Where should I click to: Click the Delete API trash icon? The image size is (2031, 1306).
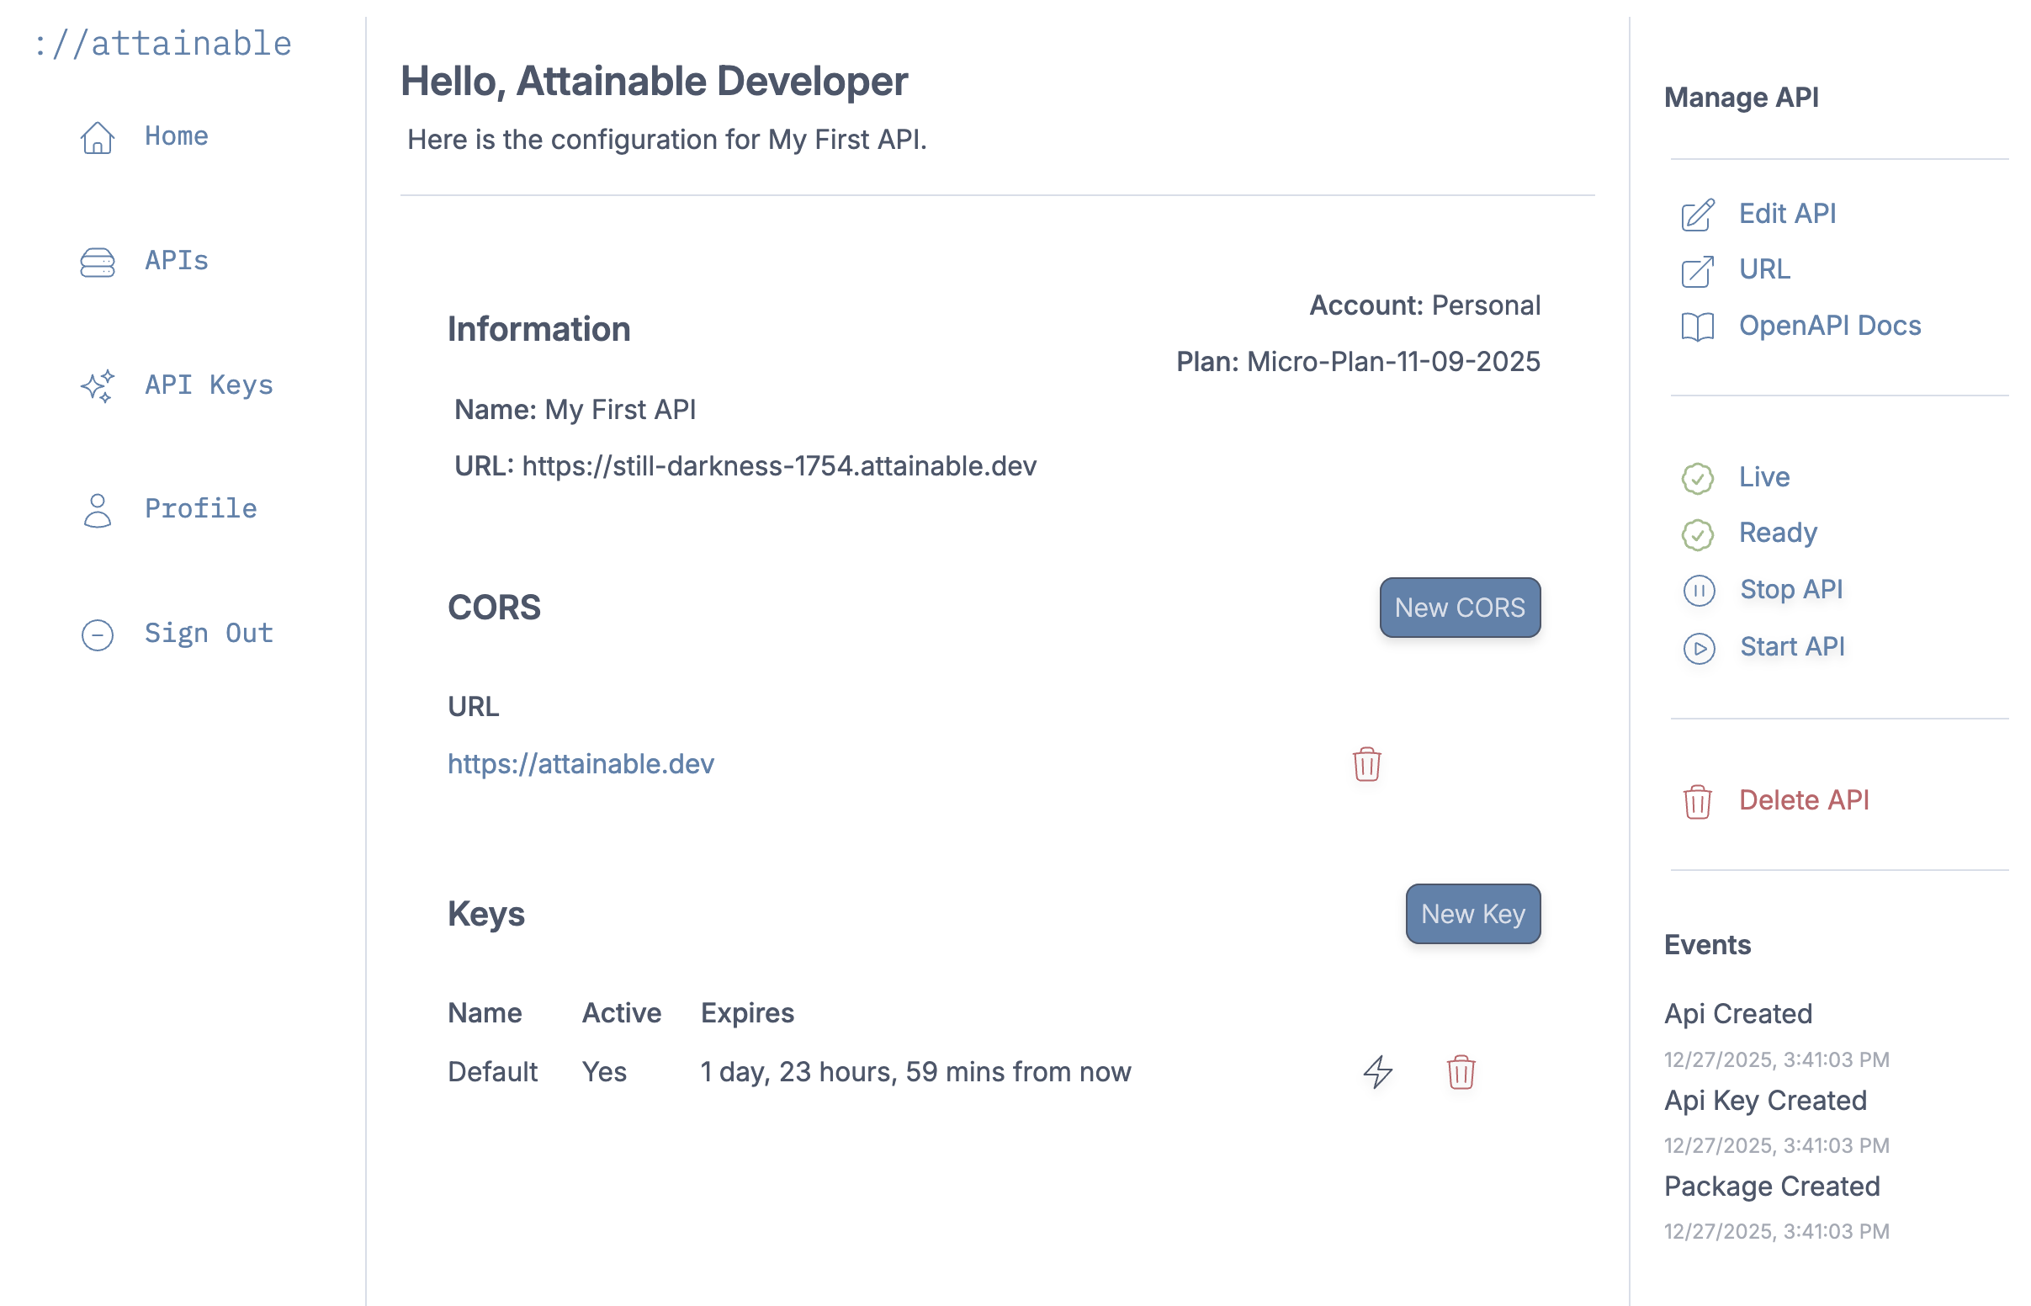(1697, 801)
